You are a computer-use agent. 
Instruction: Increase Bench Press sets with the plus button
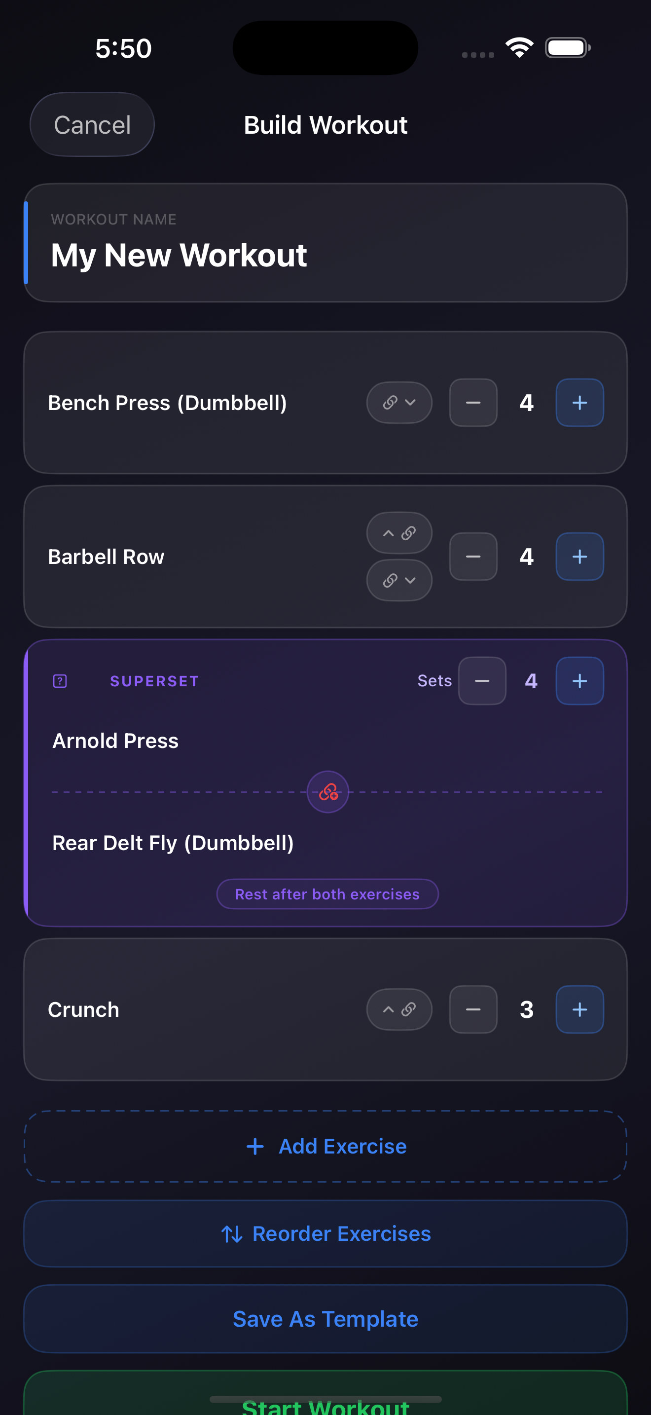579,403
